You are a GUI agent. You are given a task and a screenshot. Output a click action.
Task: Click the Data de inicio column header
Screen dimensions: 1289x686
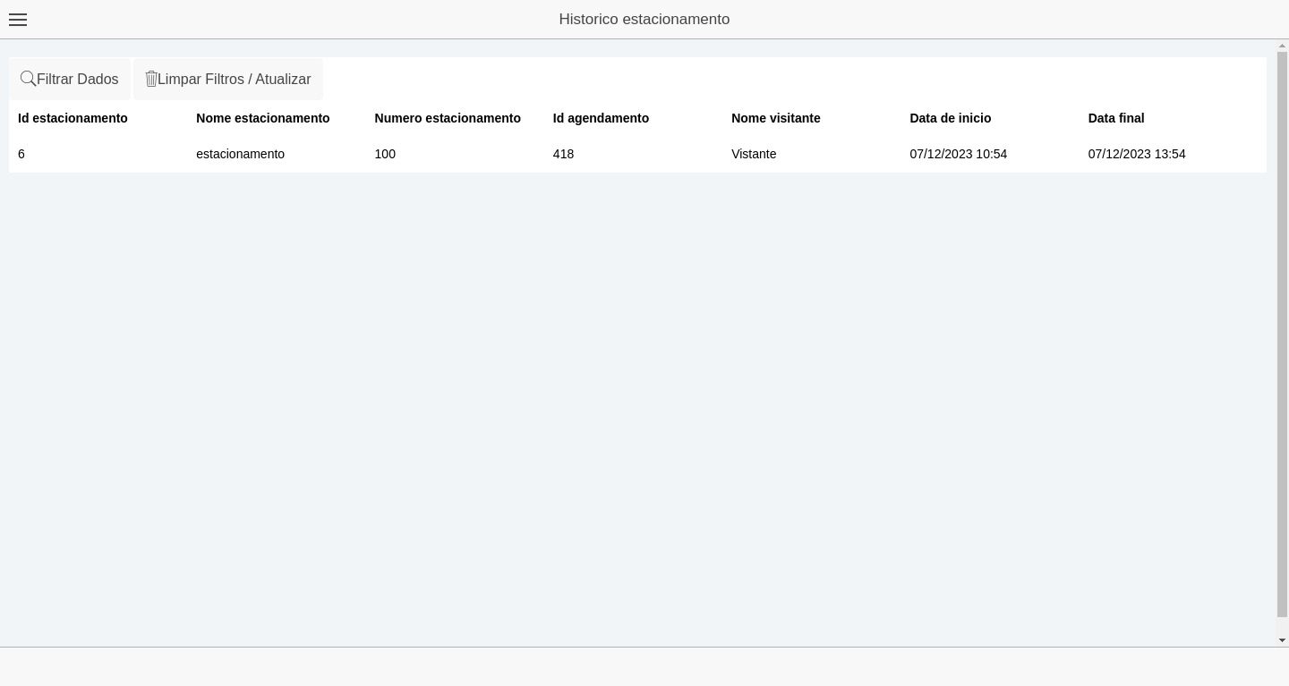[950, 118]
